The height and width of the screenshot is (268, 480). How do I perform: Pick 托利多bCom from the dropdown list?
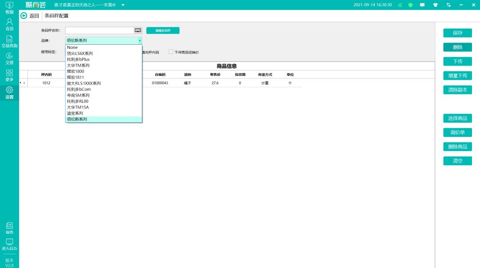click(x=79, y=89)
